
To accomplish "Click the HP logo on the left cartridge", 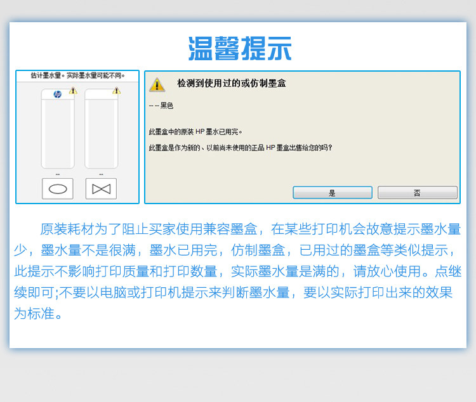I will pos(57,94).
